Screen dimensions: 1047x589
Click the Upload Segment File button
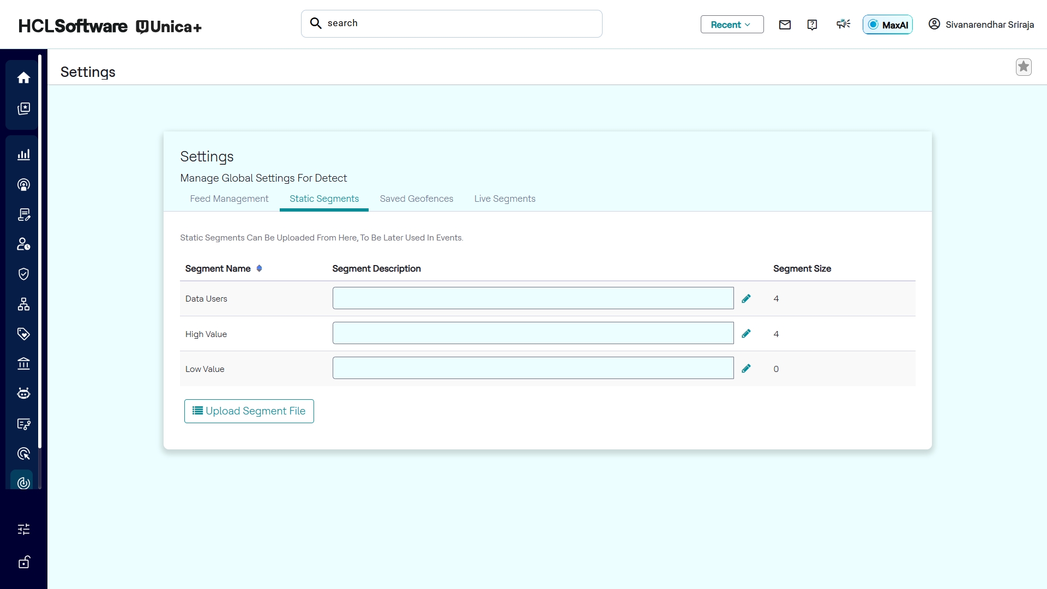pos(249,411)
